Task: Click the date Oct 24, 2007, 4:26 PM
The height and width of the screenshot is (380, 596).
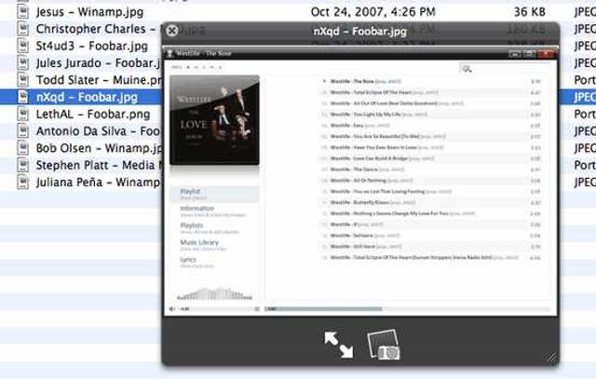Action: point(372,12)
